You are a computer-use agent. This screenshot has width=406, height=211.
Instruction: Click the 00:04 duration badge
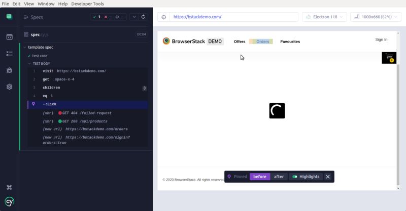pos(142,34)
